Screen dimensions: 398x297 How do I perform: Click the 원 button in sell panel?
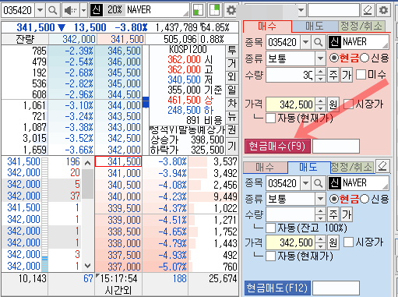pyautogui.click(x=333, y=242)
